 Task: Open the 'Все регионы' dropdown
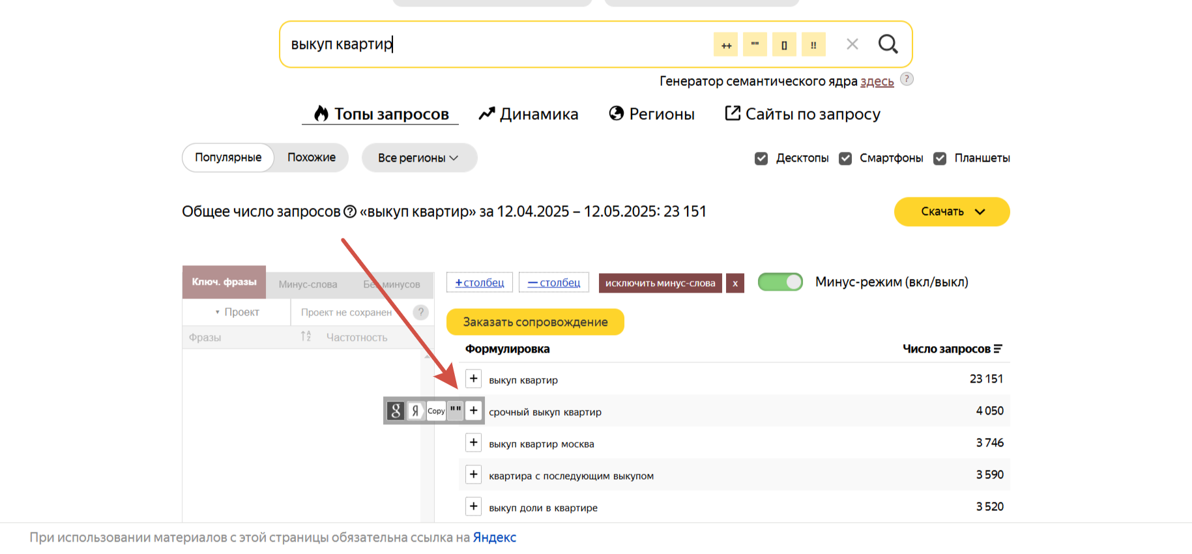pos(419,158)
